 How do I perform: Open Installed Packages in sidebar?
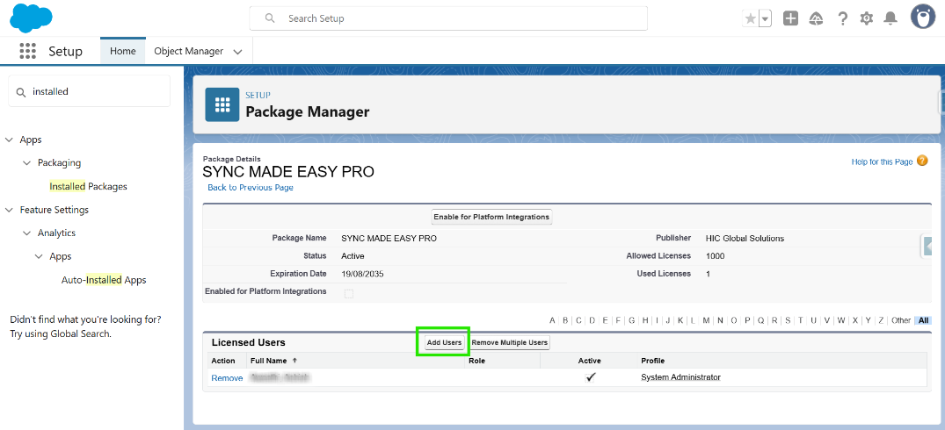88,186
